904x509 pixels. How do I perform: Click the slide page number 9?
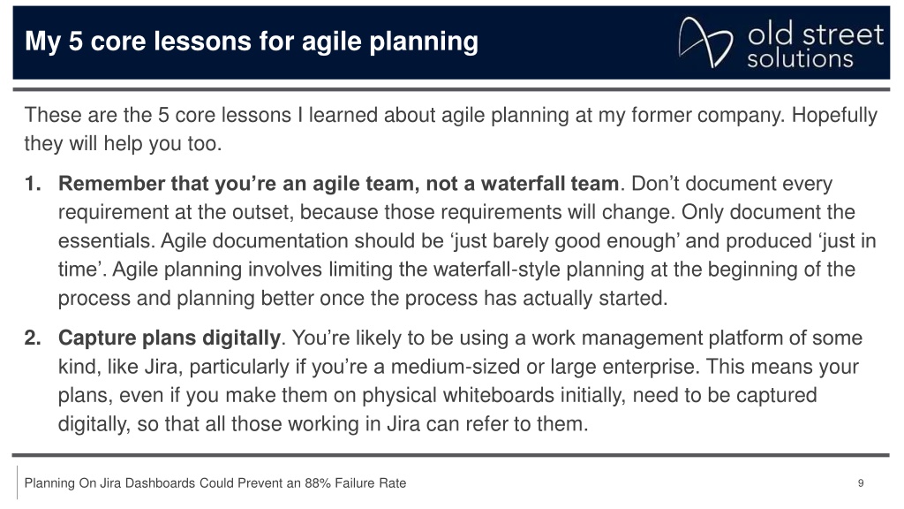coord(861,483)
